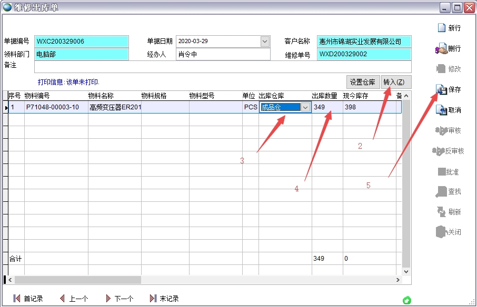Select the 删行 delete row icon
This screenshot has height=307, width=477.
[x=447, y=48]
